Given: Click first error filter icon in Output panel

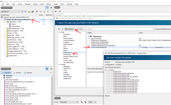Looking at the screenshot, I should 82,102.
